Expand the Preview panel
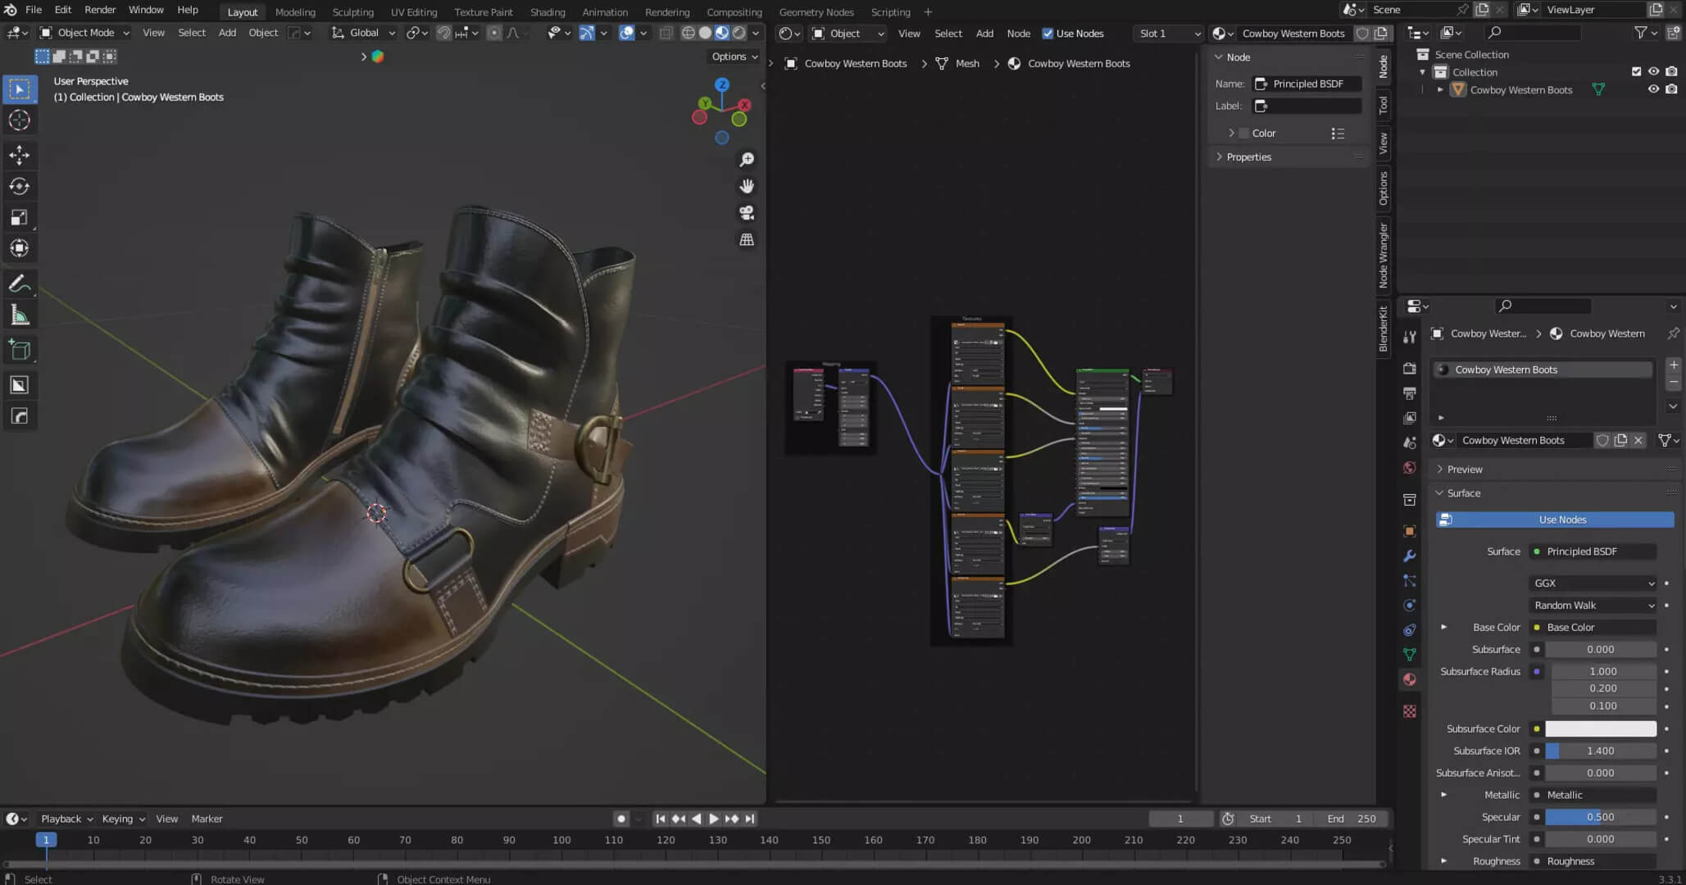The image size is (1686, 885). coord(1465,470)
